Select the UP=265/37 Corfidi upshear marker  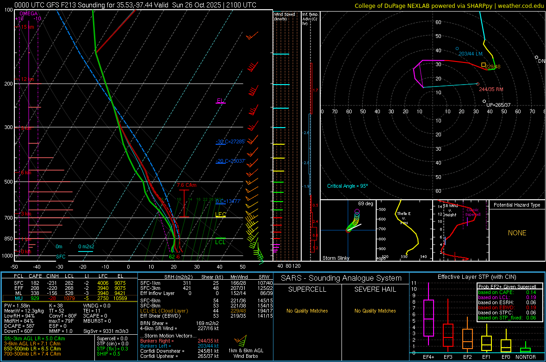[x=484, y=101]
